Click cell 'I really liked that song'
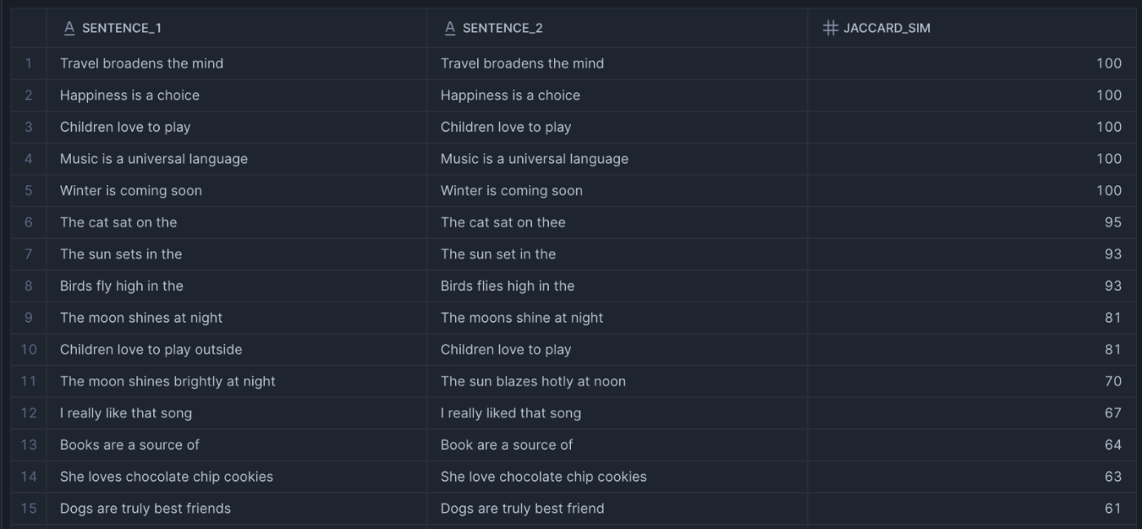The image size is (1142, 529). coord(511,413)
